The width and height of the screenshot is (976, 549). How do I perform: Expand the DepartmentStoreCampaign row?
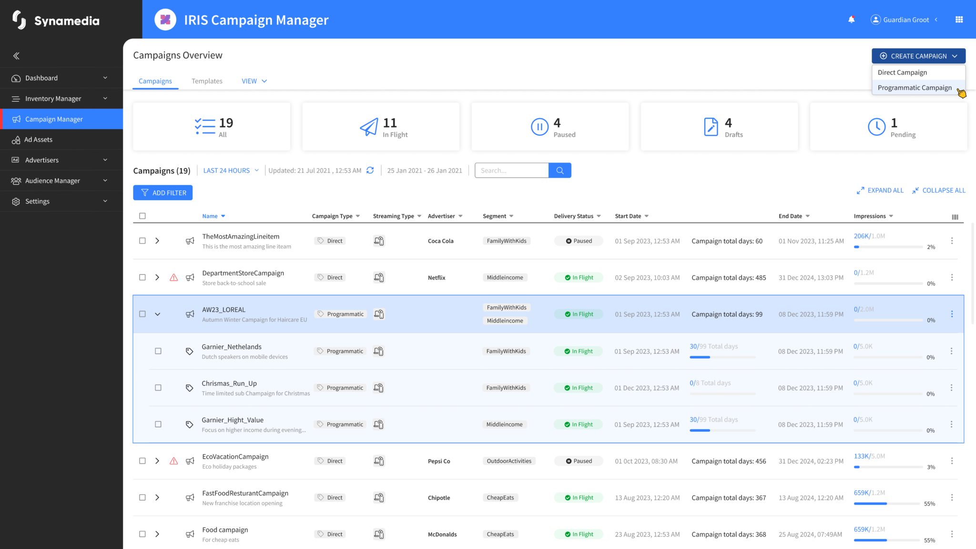[157, 277]
